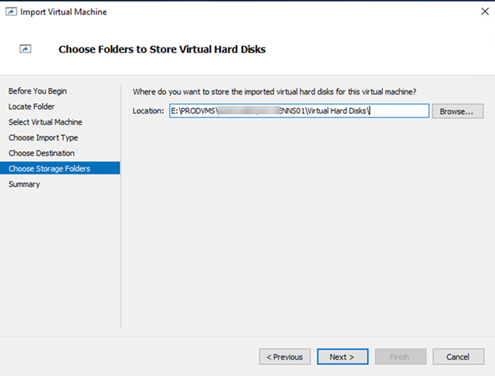495x376 pixels.
Task: Click the wizard icon beside the page heading
Action: 25,49
